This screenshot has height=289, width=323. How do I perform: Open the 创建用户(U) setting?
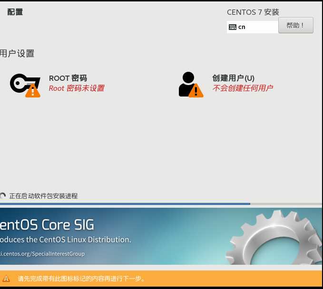233,78
